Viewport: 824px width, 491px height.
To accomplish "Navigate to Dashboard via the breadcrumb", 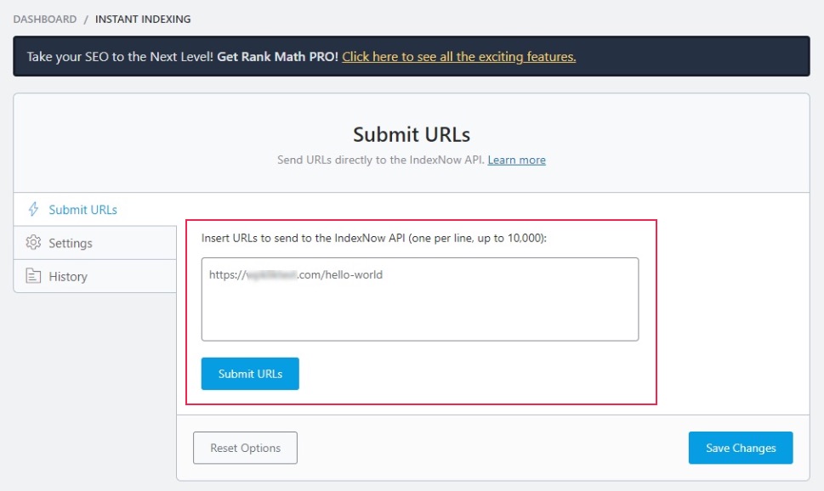I will 46,19.
